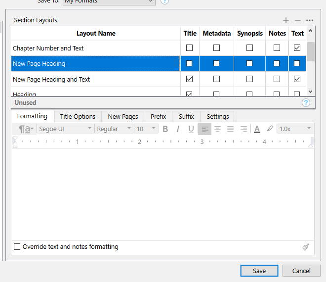Screen dimensions: 326x282
Task: Switch to the New Pages tab
Action: [123, 116]
